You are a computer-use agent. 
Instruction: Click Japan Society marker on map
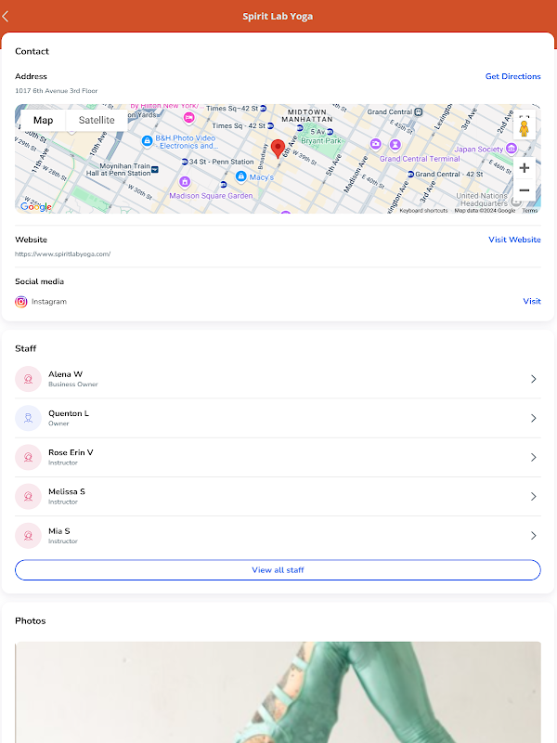pyautogui.click(x=512, y=149)
